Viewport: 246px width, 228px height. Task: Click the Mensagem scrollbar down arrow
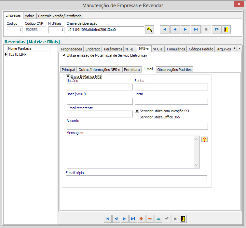coord(196,165)
